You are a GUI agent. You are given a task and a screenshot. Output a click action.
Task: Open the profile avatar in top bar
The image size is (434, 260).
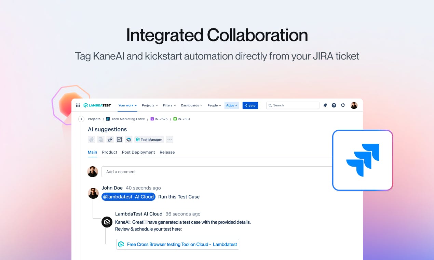pos(354,105)
